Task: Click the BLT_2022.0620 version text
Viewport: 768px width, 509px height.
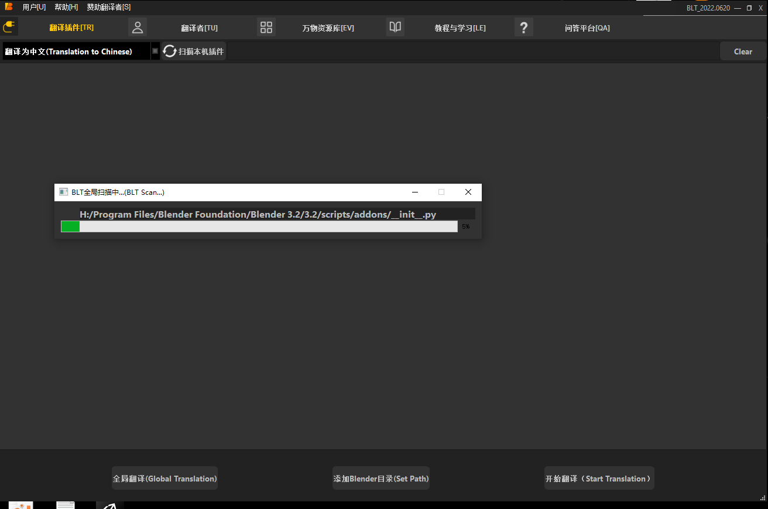Action: (x=708, y=8)
